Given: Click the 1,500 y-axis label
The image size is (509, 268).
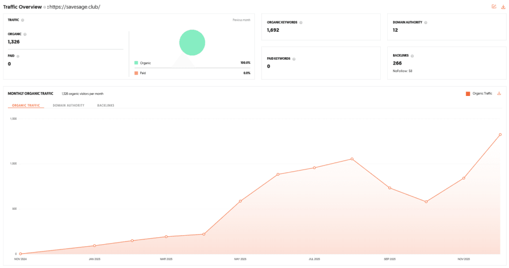Looking at the screenshot, I should (13, 119).
